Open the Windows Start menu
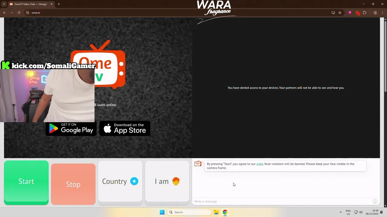The height and width of the screenshot is (217, 387). point(162,212)
